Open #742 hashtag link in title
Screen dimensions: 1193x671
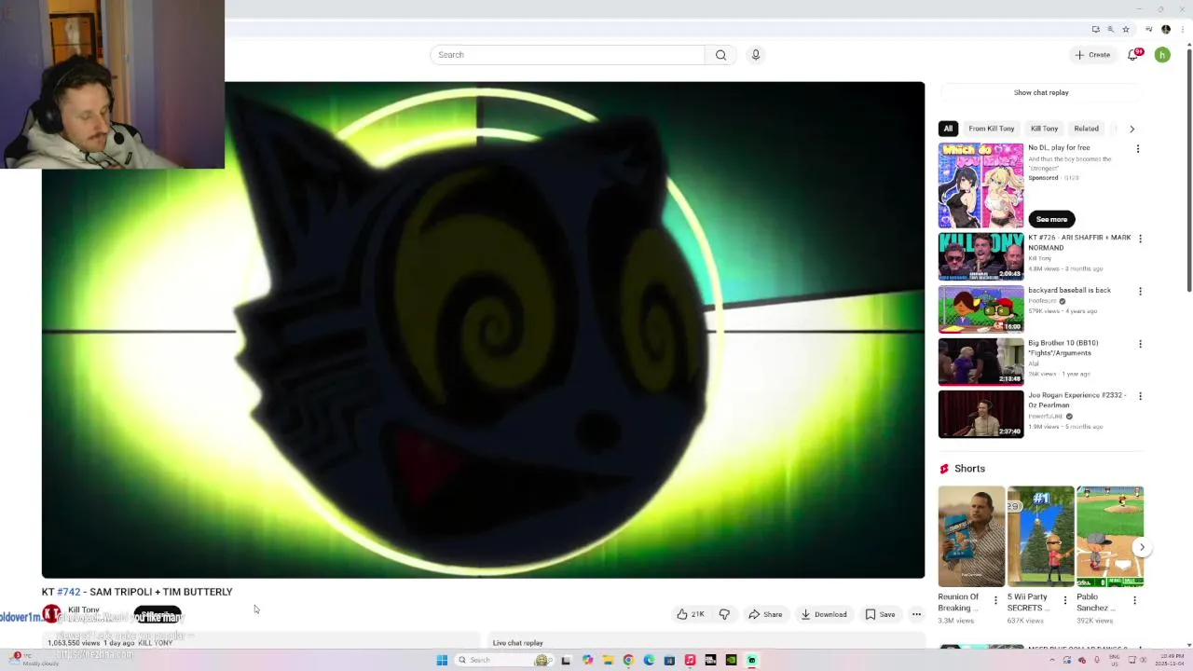[69, 592]
